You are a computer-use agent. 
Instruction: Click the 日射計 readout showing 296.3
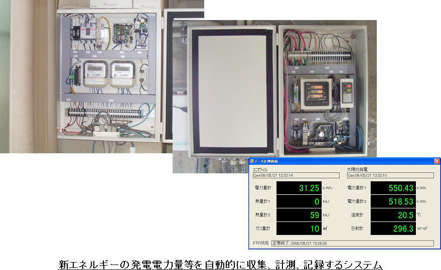click(393, 228)
